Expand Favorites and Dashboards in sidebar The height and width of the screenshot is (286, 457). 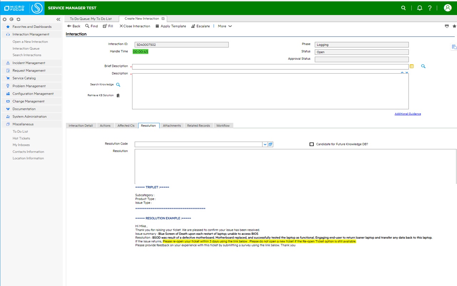pos(31,27)
